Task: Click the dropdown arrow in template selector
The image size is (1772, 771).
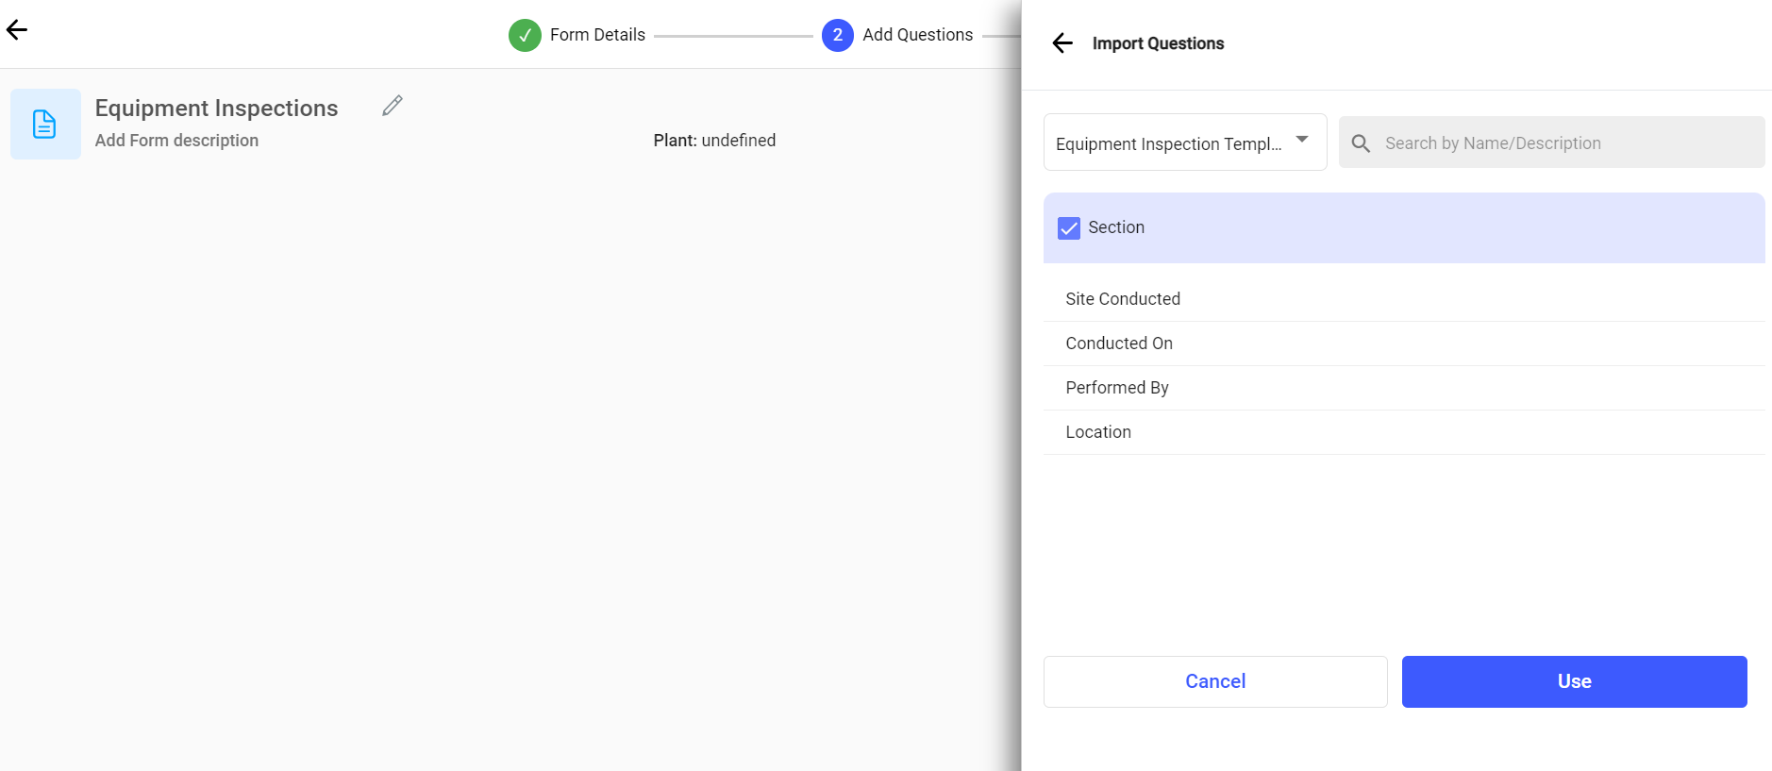Action: pos(1302,140)
